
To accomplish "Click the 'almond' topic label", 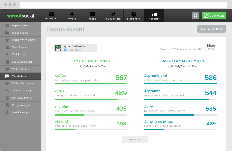I will [x=61, y=121].
